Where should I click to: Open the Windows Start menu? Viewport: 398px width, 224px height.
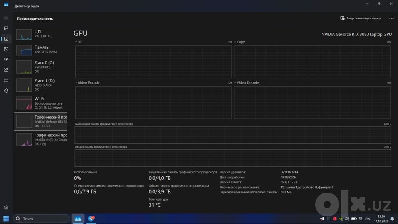pyautogui.click(x=6, y=218)
